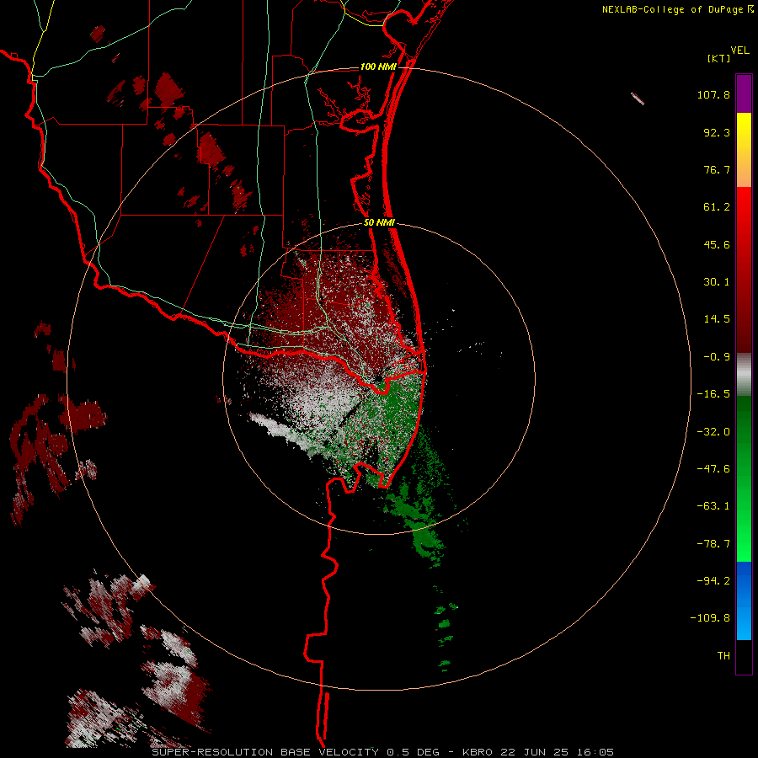Click the VEL legend heading
758x758 pixels.
click(x=740, y=51)
